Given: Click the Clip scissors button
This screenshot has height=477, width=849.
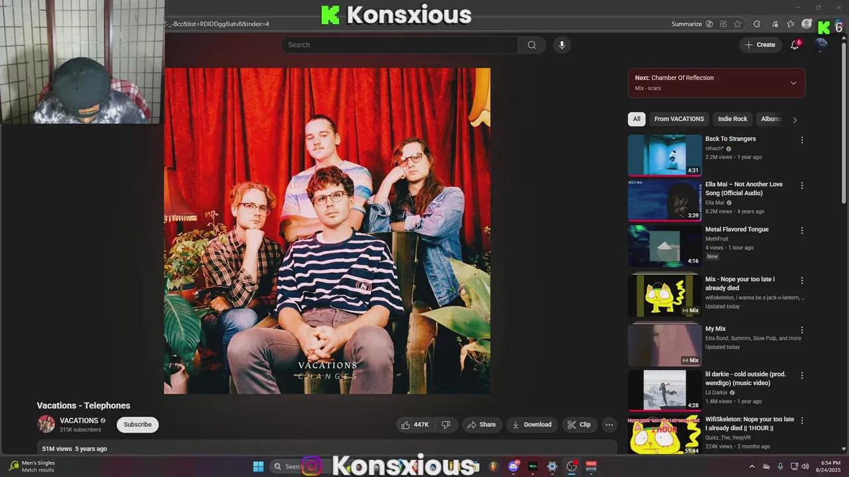Looking at the screenshot, I should tap(578, 425).
